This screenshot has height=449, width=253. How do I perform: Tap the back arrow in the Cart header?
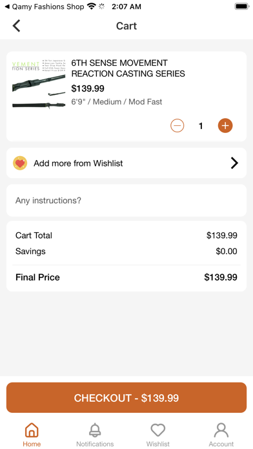click(16, 26)
